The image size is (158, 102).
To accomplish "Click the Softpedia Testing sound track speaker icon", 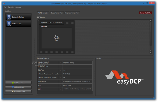I will [x=9, y=17].
